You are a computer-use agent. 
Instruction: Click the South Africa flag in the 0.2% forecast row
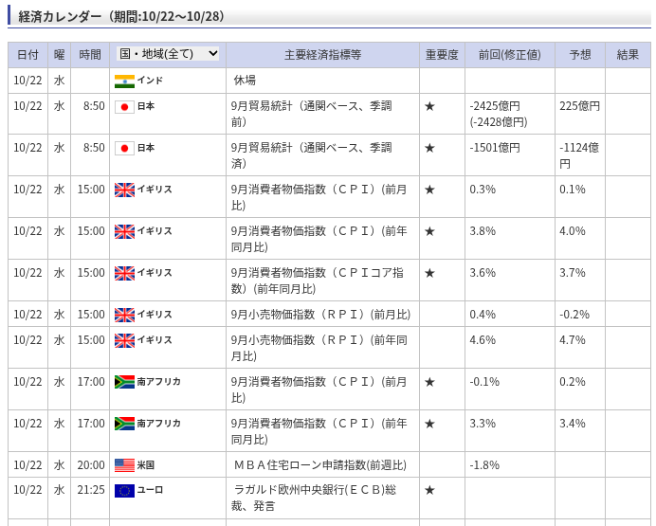click(124, 382)
